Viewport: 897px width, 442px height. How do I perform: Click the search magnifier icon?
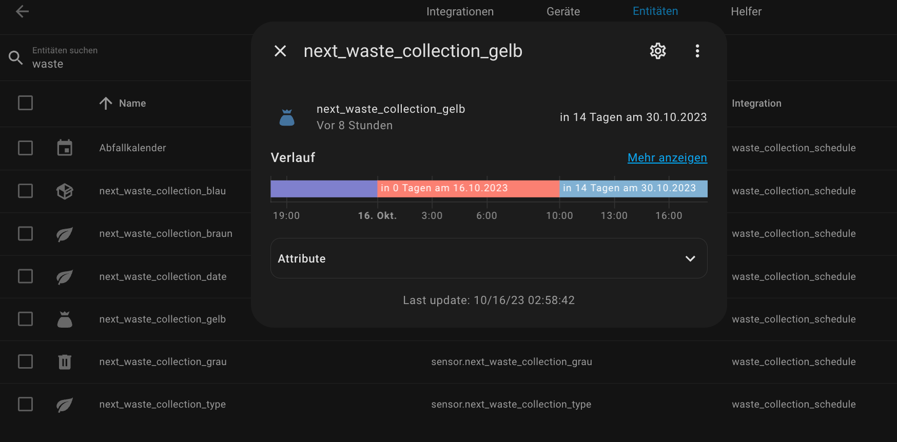[x=16, y=58]
